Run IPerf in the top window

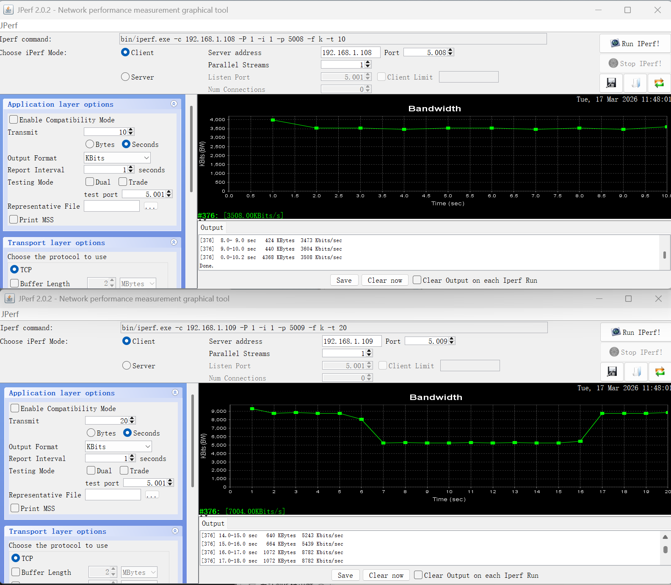pyautogui.click(x=635, y=44)
